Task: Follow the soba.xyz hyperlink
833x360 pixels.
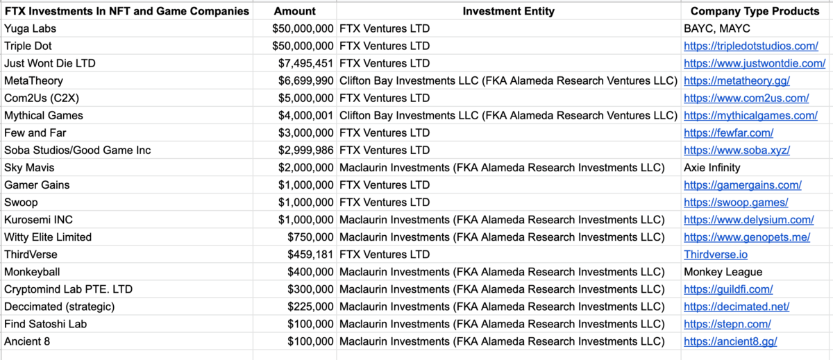Action: (x=737, y=150)
